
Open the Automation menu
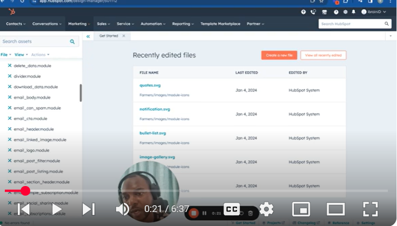click(x=153, y=24)
